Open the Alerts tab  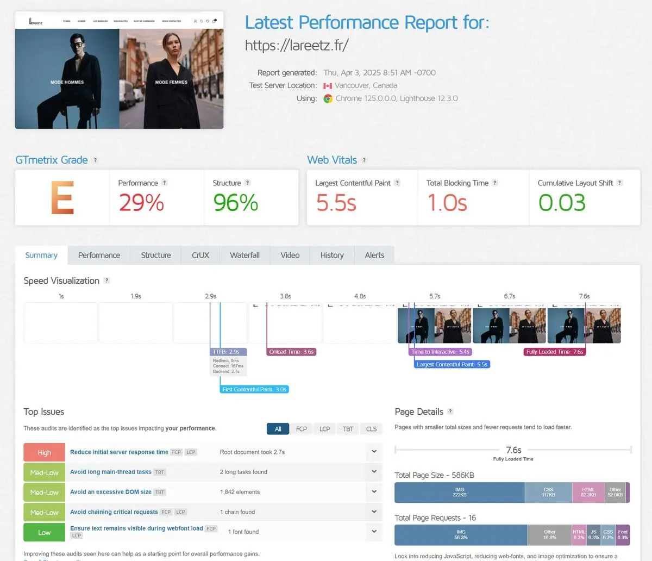[374, 255]
